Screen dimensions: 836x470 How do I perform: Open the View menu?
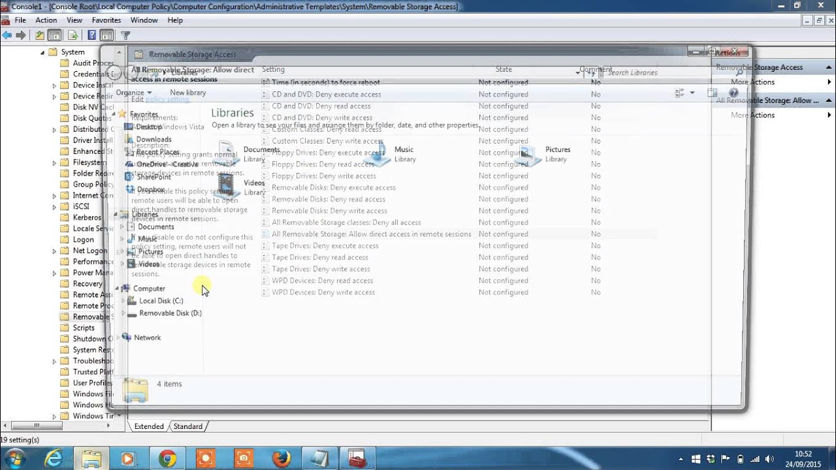pos(74,20)
